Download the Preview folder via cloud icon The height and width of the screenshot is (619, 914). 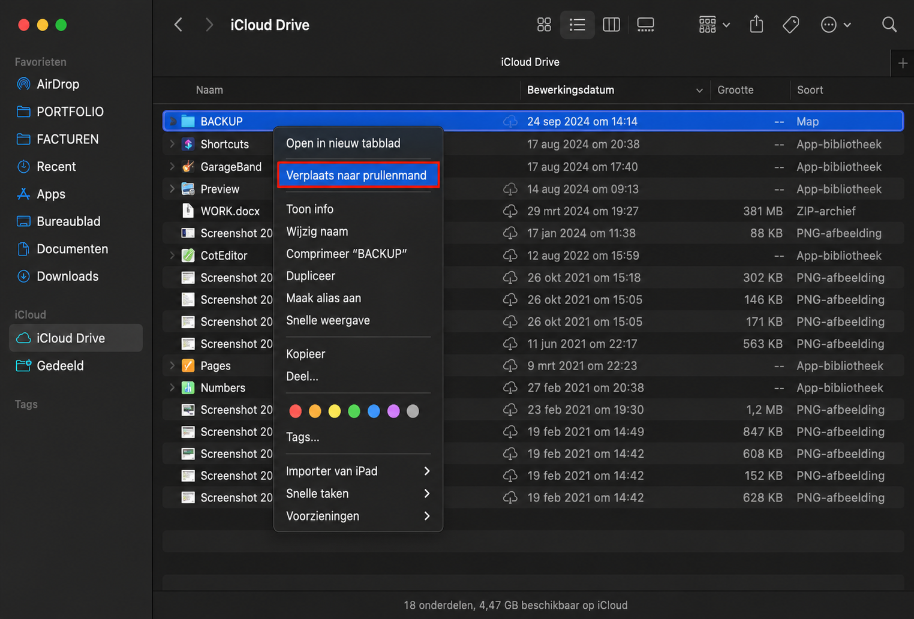510,189
